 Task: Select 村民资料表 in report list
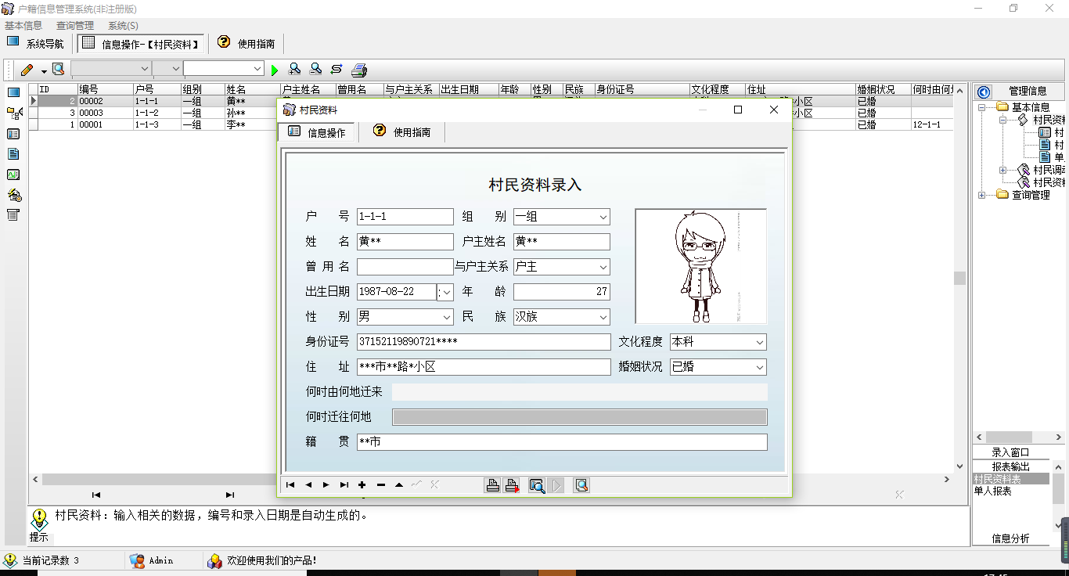pyautogui.click(x=1010, y=479)
